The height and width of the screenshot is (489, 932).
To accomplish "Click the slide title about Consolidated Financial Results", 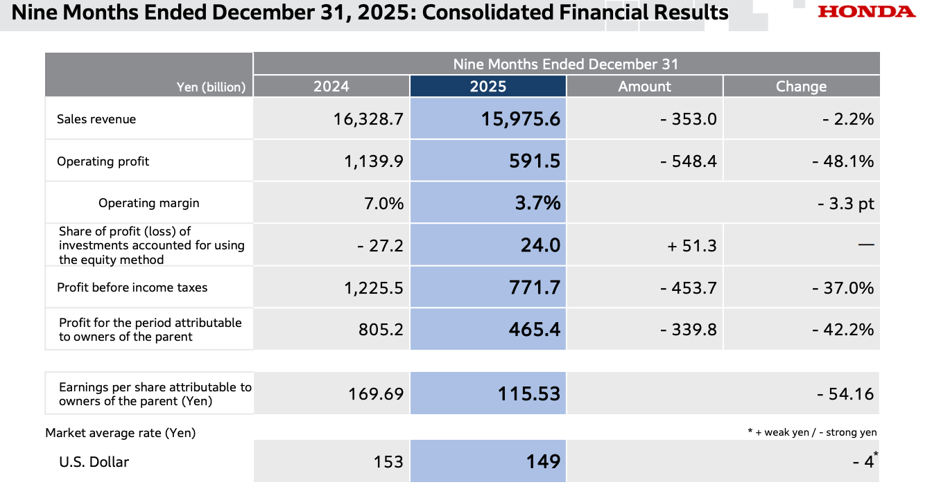I will pos(370,12).
